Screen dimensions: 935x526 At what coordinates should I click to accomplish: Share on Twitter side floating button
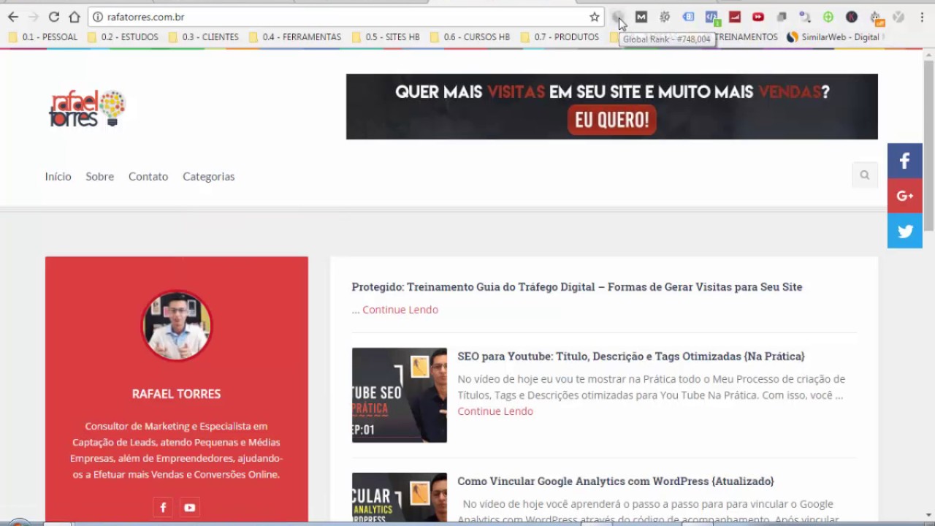(905, 231)
